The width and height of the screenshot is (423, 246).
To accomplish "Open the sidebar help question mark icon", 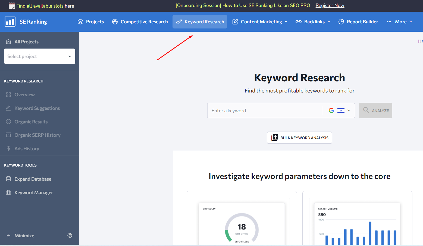I will click(x=70, y=235).
